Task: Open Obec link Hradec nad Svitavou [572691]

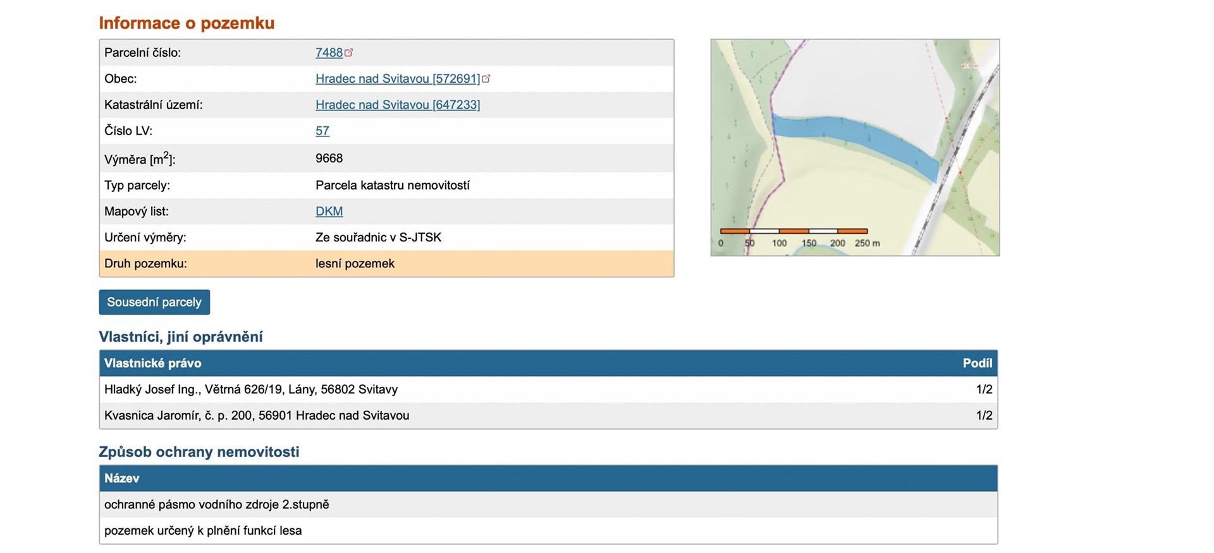Action: 397,78
